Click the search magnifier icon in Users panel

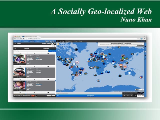[54, 46]
